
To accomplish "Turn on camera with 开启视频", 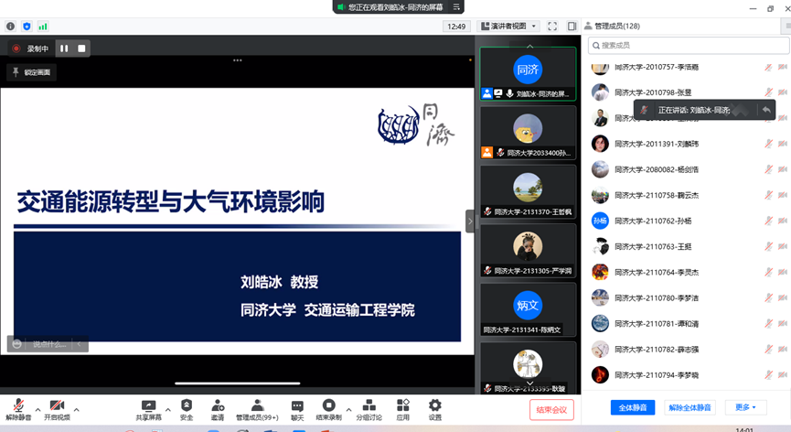I will pyautogui.click(x=57, y=406).
